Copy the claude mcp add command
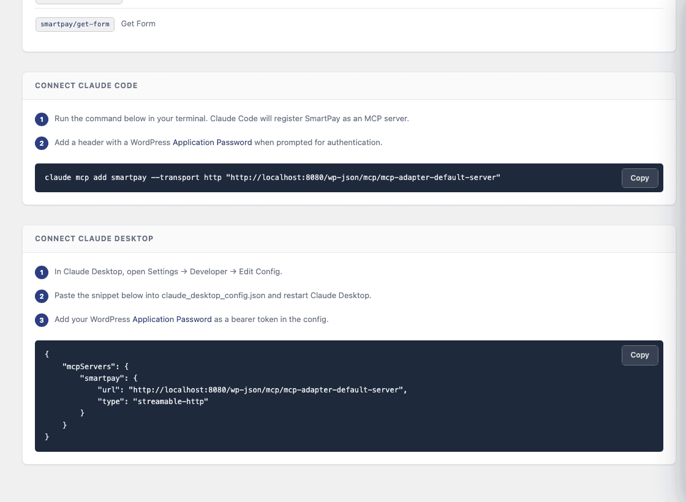 (x=639, y=178)
